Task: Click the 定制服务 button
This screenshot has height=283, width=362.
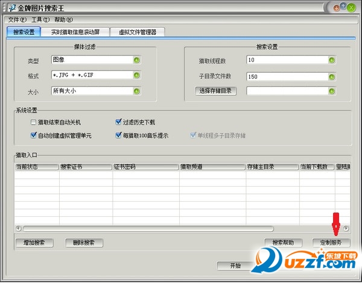Action: [331, 243]
